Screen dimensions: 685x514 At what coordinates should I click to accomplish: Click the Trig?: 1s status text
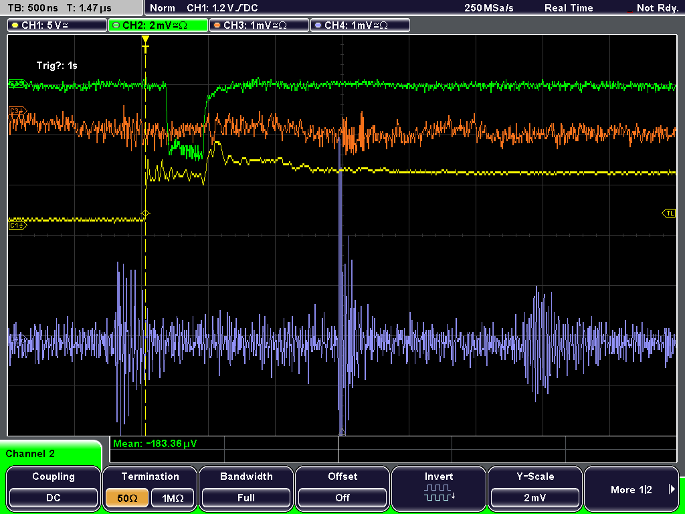(x=57, y=66)
